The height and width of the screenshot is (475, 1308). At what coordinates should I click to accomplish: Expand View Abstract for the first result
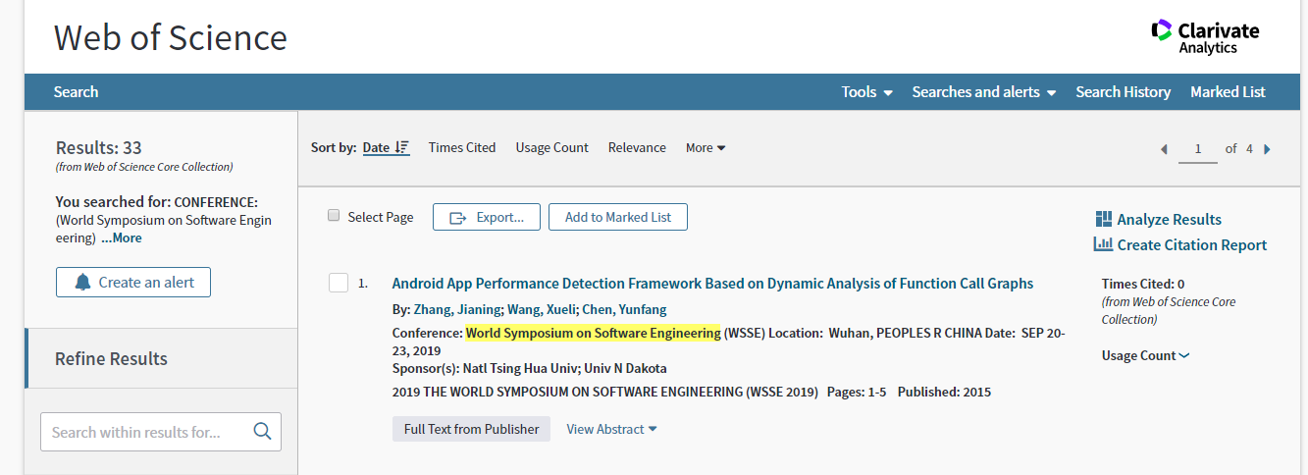[611, 429]
